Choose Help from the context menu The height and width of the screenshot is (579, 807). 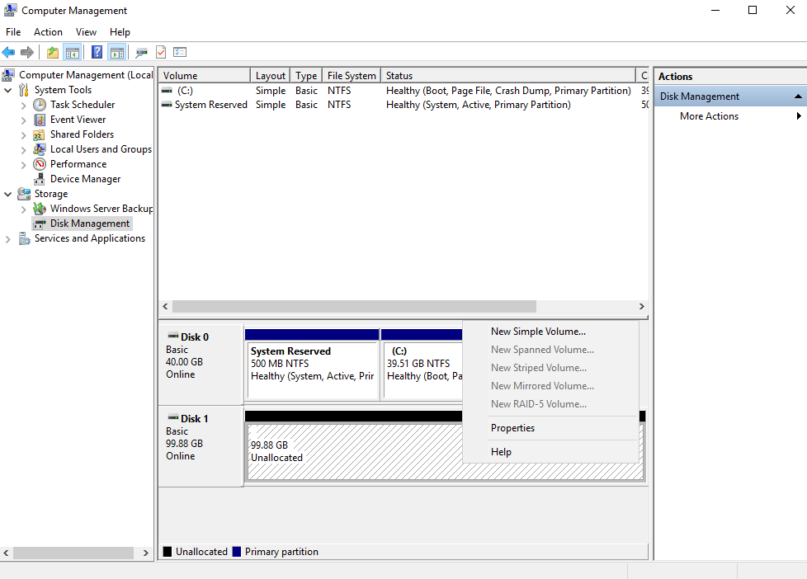point(550,451)
